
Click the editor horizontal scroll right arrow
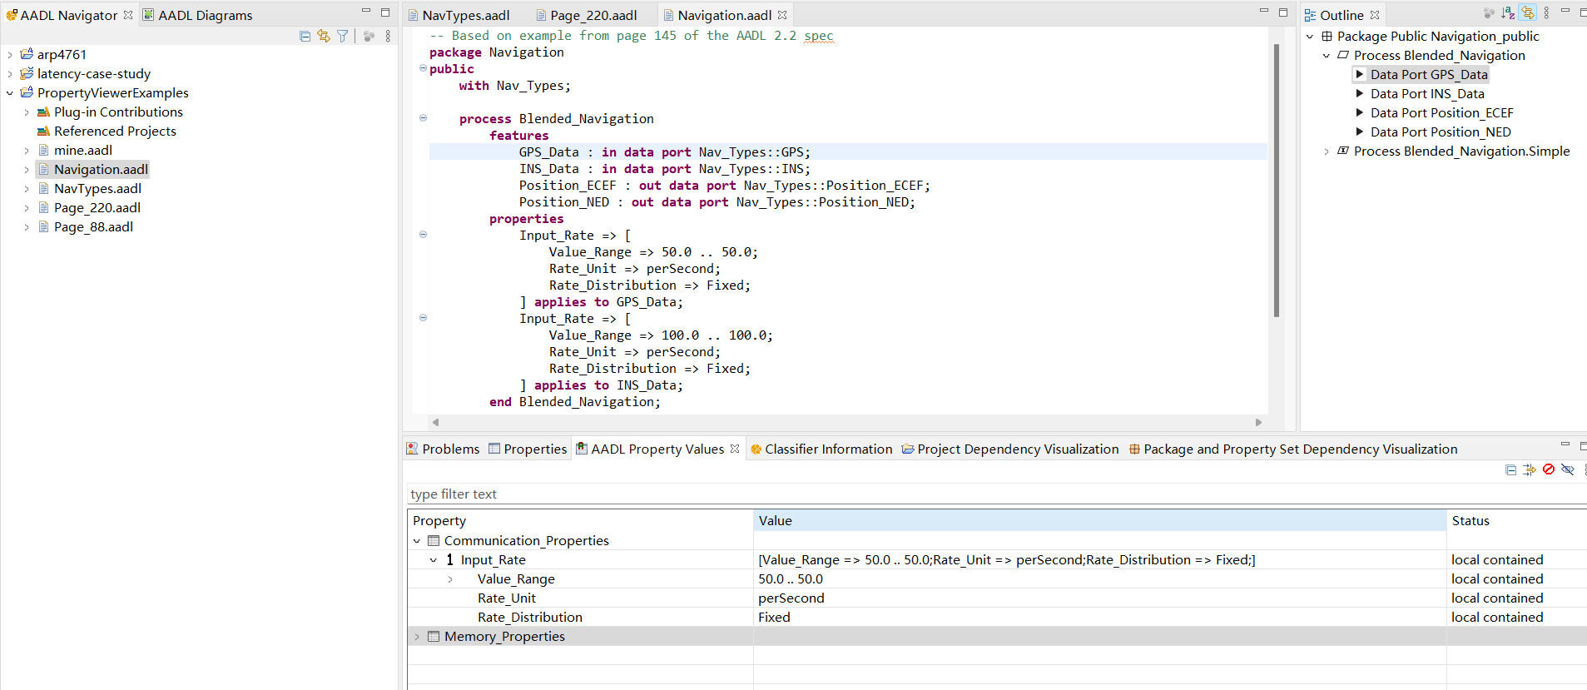point(1258,422)
